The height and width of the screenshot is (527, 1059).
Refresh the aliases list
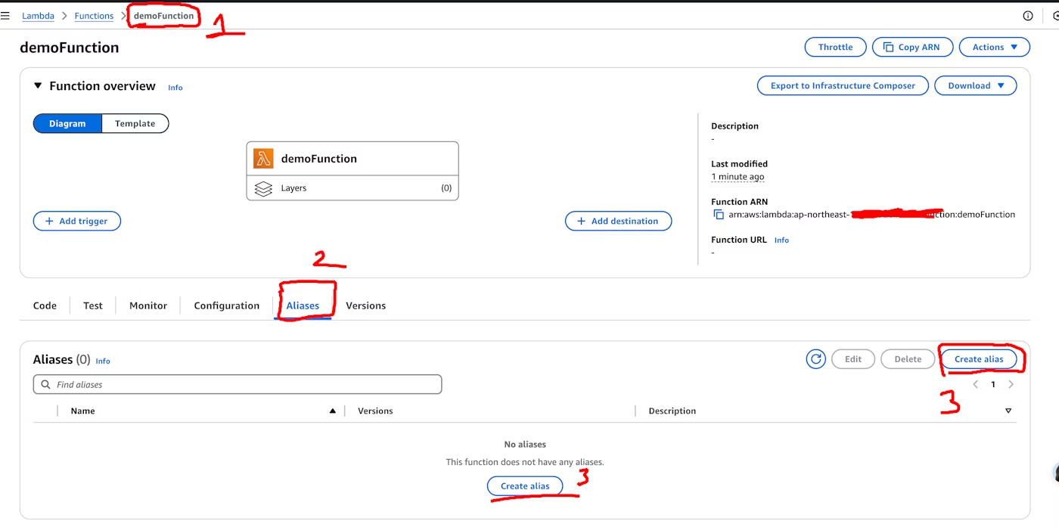click(815, 359)
